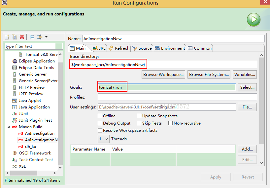Collapse the Maven Build tree node
This screenshot has height=188, width=270.
(9, 127)
